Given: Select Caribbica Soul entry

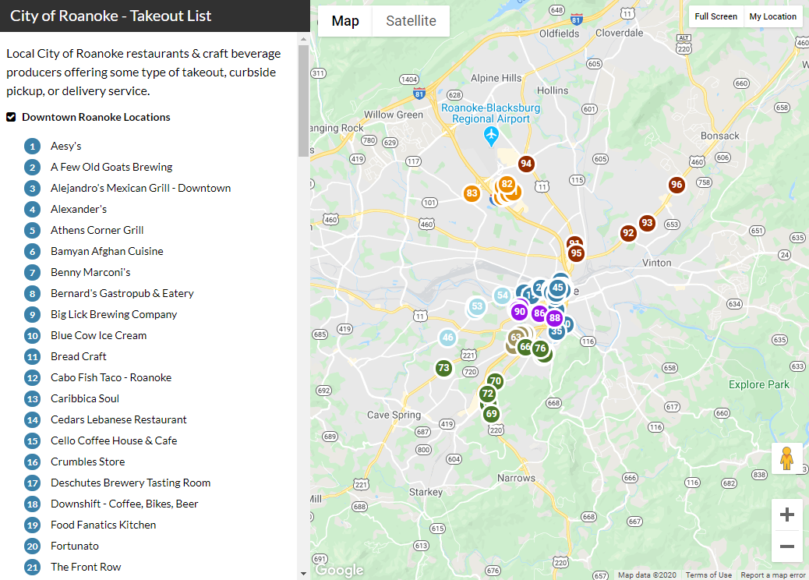Looking at the screenshot, I should [85, 399].
